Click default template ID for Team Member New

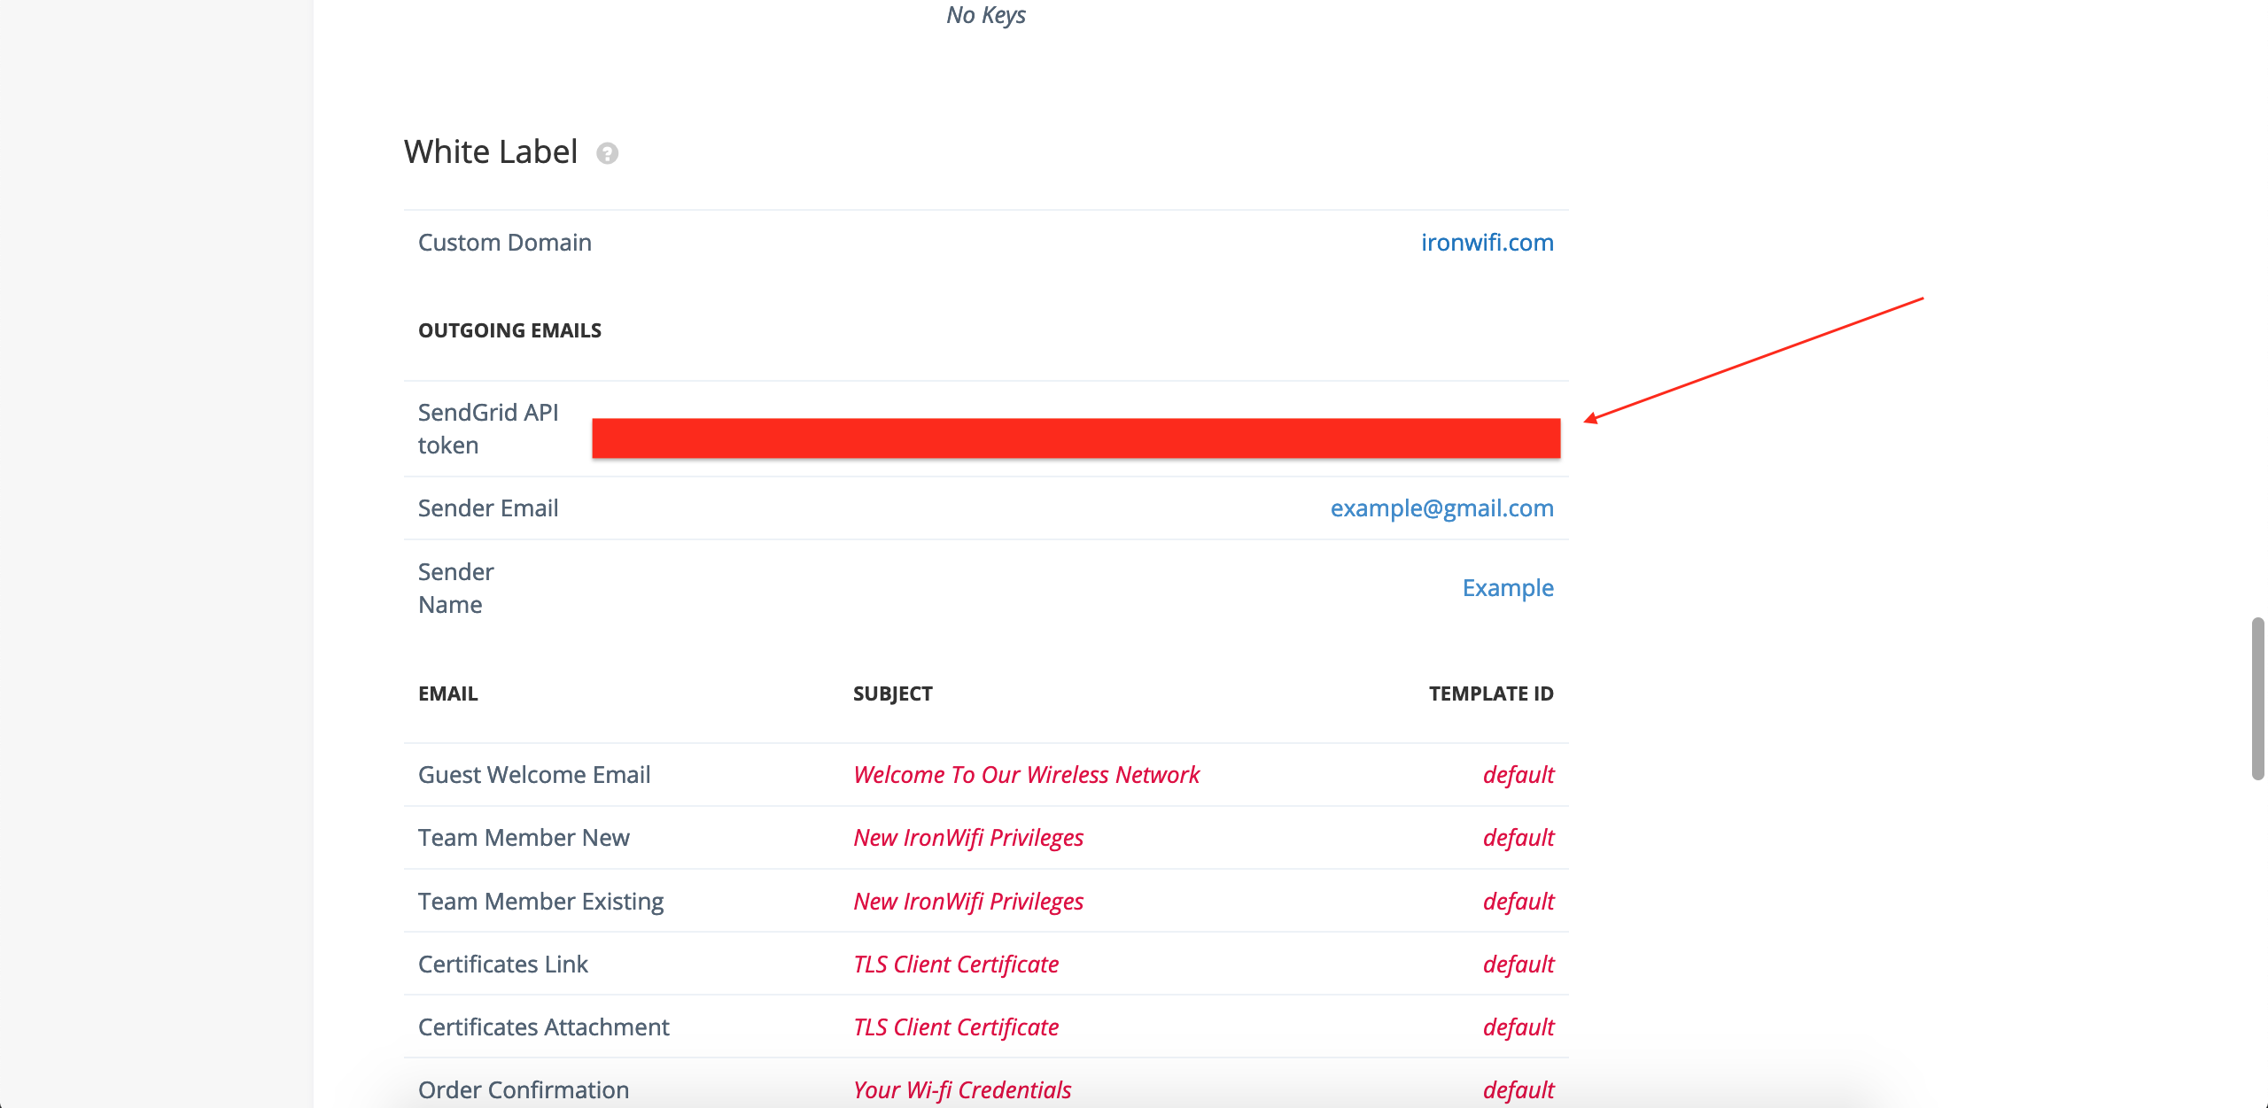point(1517,837)
